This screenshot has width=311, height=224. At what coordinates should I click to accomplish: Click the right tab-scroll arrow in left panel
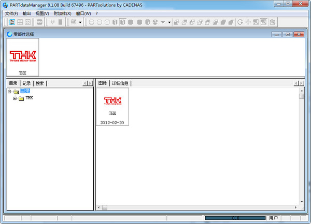90,83
